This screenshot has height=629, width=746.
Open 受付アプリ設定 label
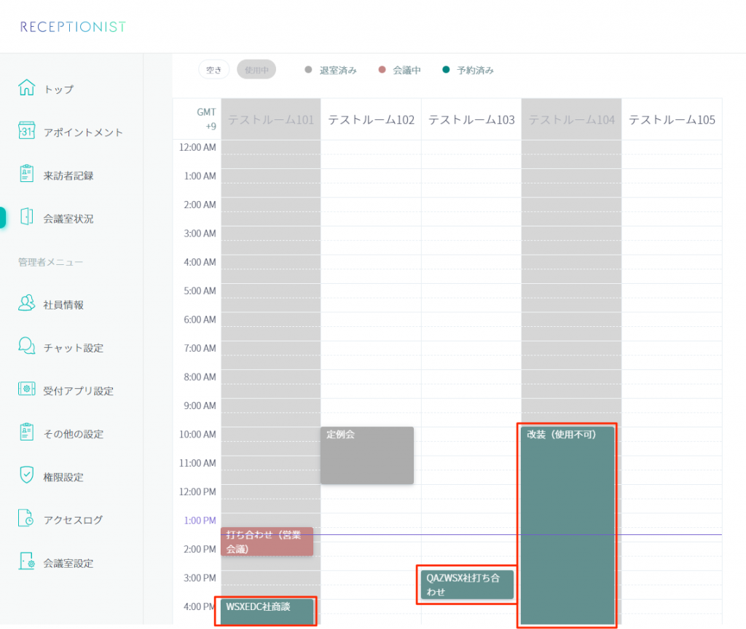coord(79,391)
